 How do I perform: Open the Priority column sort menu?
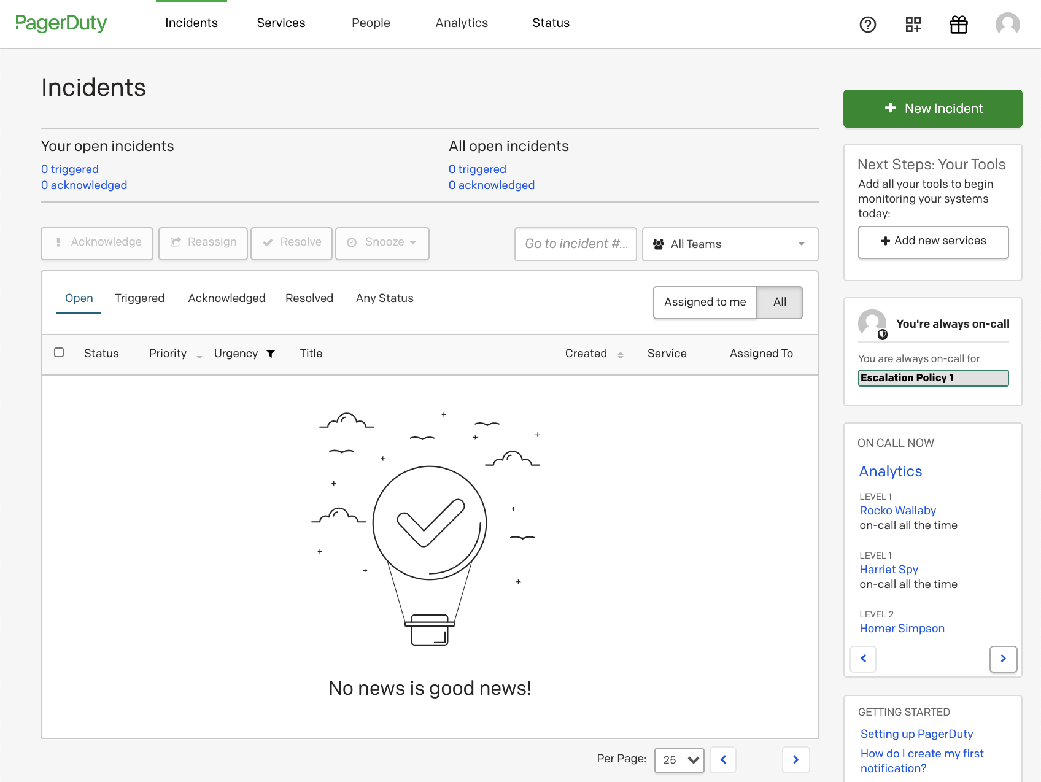pos(199,356)
